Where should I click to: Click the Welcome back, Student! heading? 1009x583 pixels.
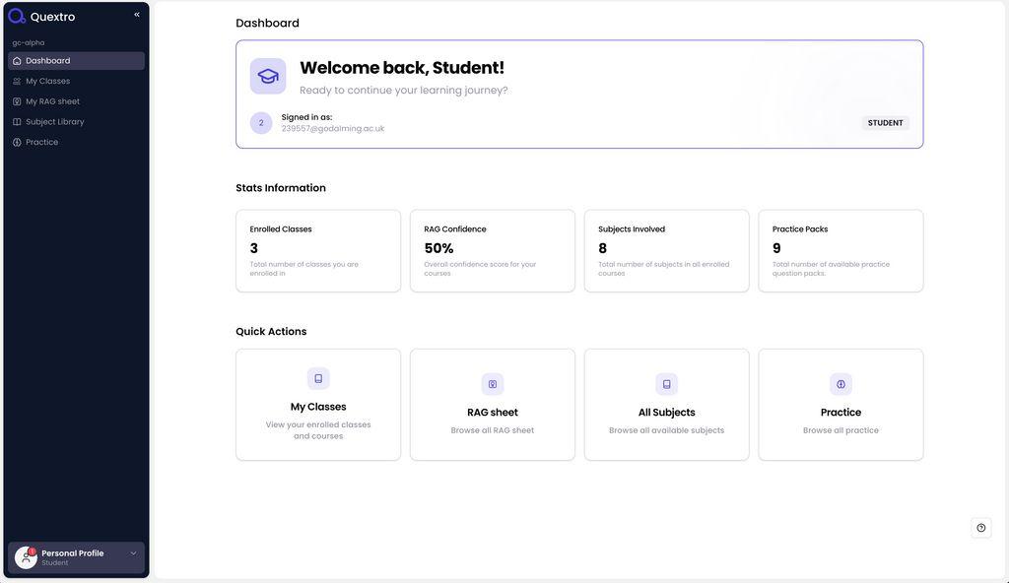pos(402,68)
